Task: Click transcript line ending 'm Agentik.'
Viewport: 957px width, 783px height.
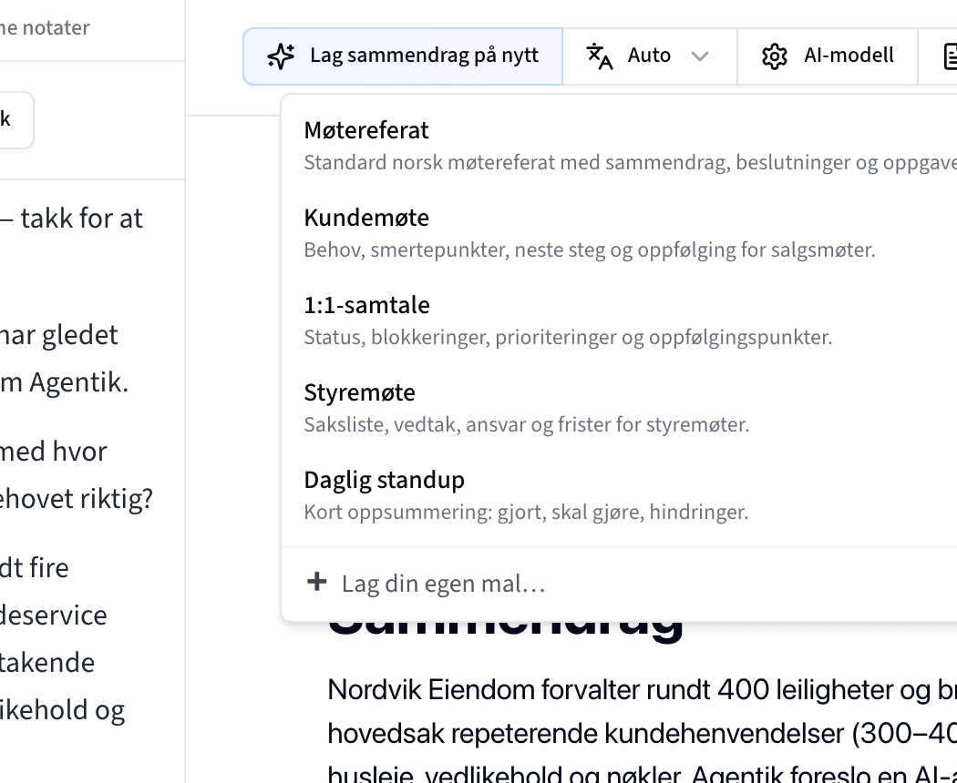Action: (x=64, y=382)
